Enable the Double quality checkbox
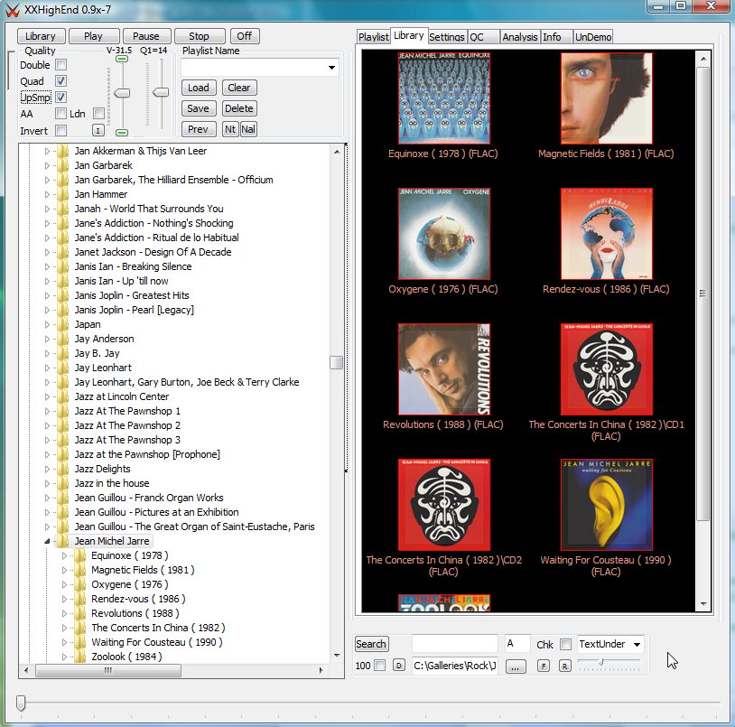 [60, 65]
